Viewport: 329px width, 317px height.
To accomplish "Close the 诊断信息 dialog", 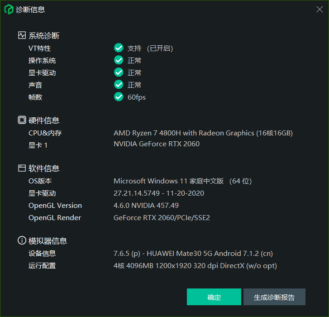I will click(319, 9).
